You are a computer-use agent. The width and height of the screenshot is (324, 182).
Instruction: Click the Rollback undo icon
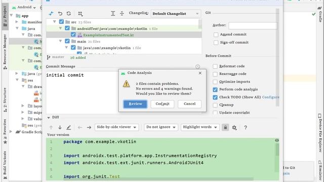tap(60, 14)
